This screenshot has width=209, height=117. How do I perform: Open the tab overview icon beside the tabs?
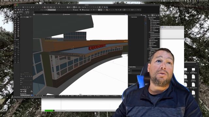click(34, 14)
